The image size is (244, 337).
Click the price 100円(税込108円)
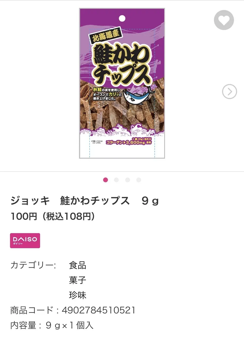tap(53, 216)
